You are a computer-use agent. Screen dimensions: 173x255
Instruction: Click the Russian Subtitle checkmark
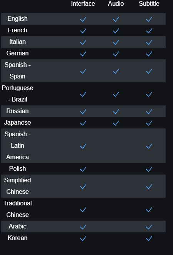tap(149, 111)
